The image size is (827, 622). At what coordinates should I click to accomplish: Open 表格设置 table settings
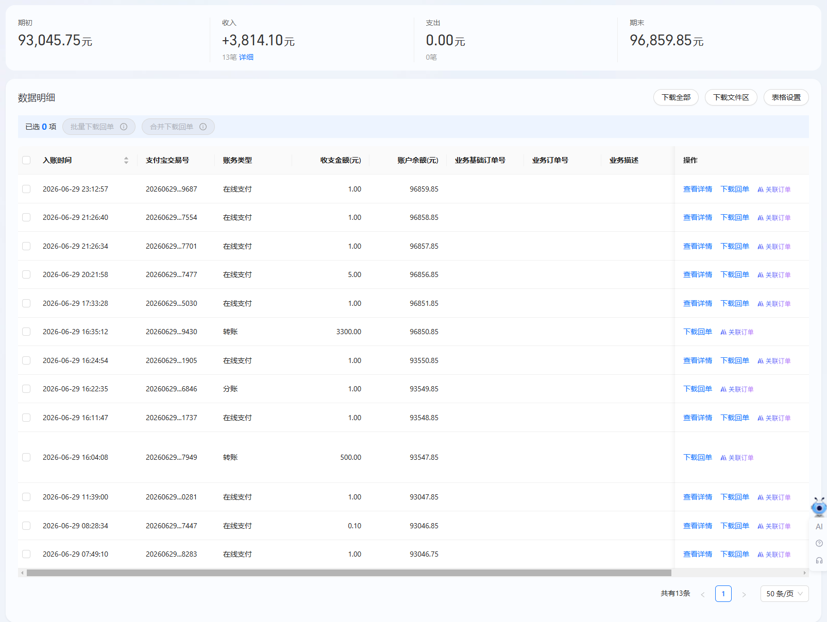coord(786,97)
